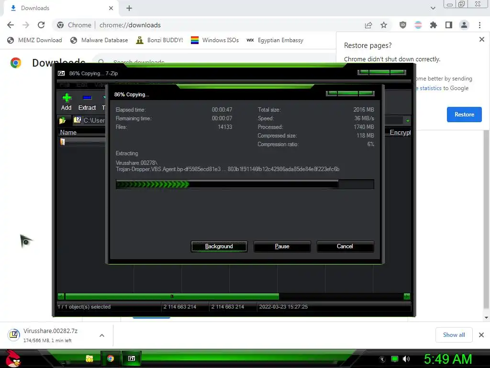
Task: Open the path dropdown arrow in 7-Zip
Action: [x=408, y=120]
